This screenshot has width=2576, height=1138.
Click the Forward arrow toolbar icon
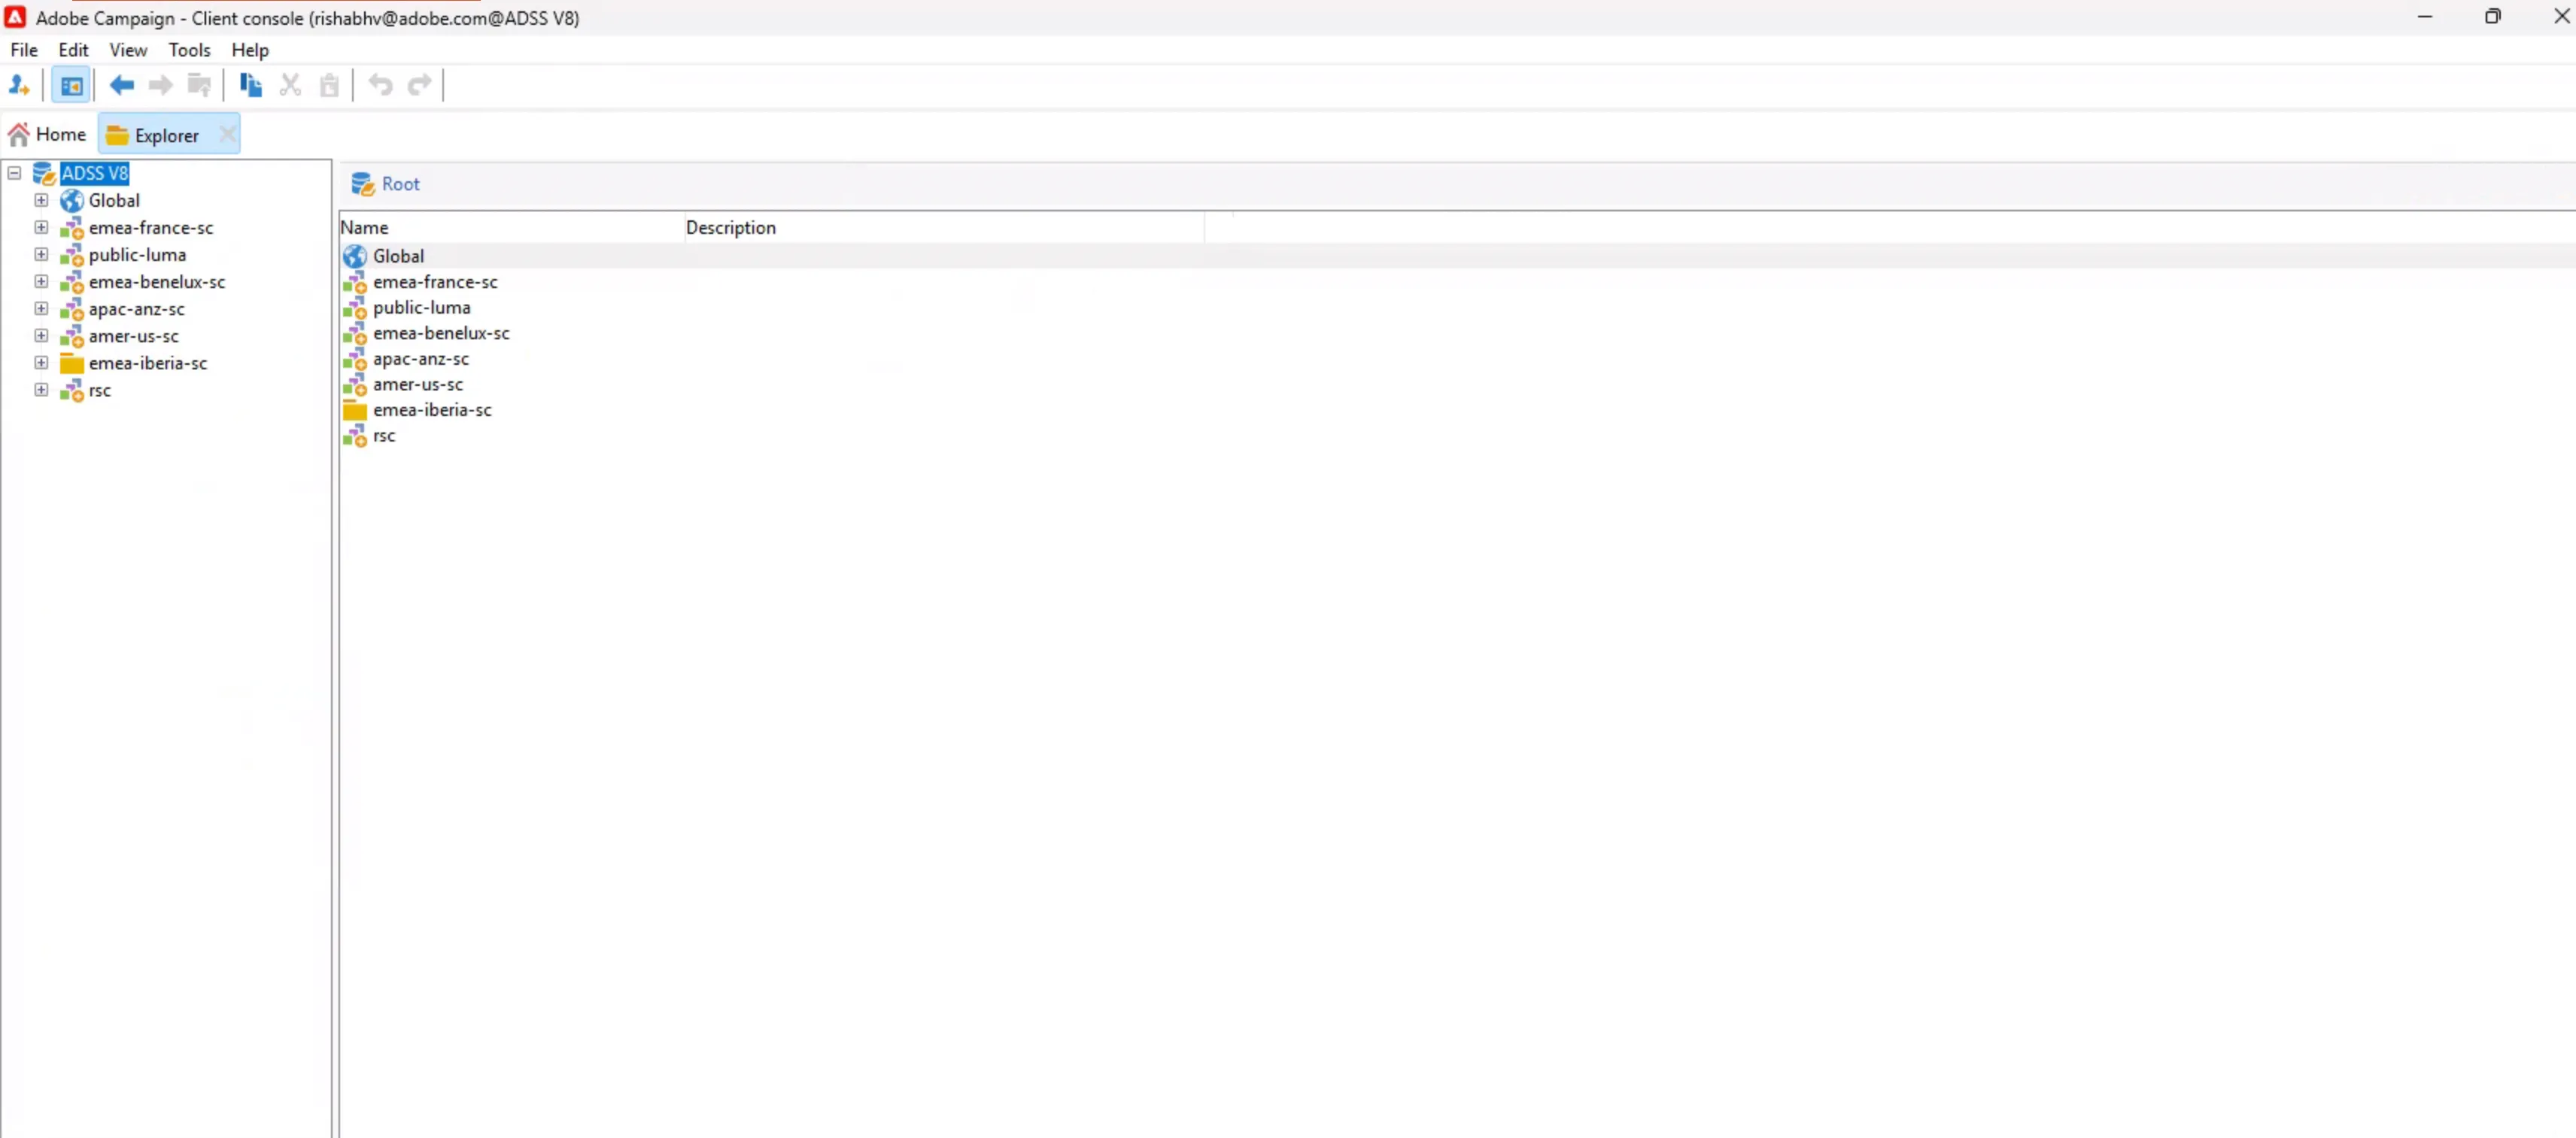coord(160,85)
